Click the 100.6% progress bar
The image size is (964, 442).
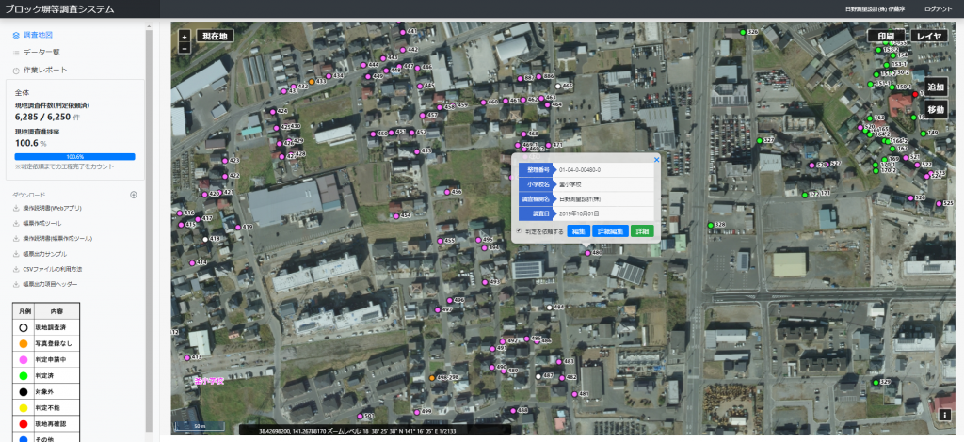pyautogui.click(x=74, y=157)
